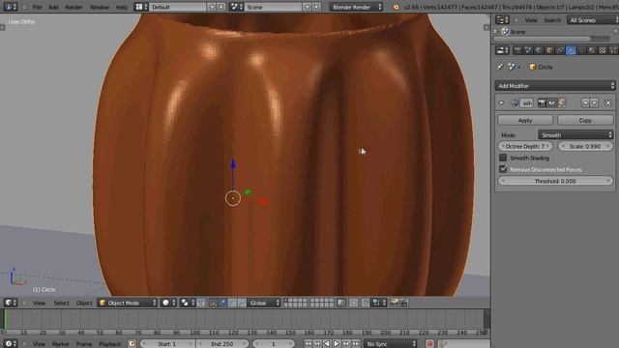Image resolution: width=619 pixels, height=348 pixels.
Task: Open the All Scenes display dropdown
Action: (x=593, y=20)
